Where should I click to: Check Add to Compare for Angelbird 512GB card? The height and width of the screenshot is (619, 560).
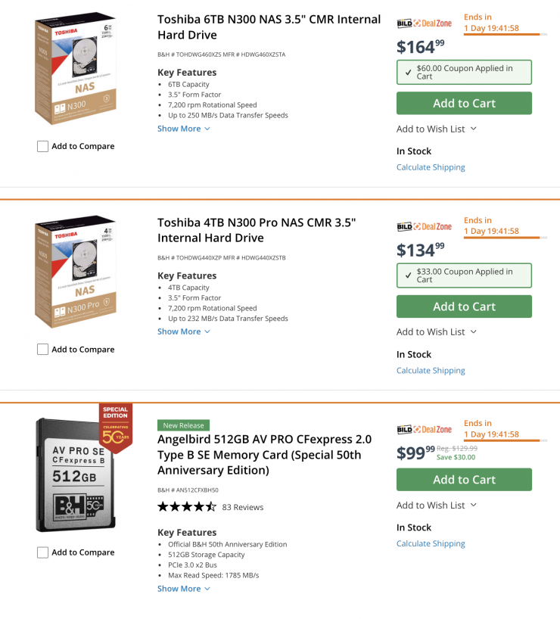click(x=43, y=552)
